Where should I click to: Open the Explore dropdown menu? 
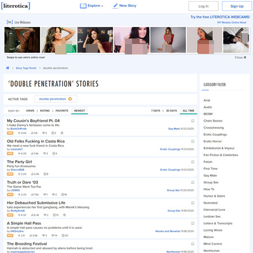point(92,6)
